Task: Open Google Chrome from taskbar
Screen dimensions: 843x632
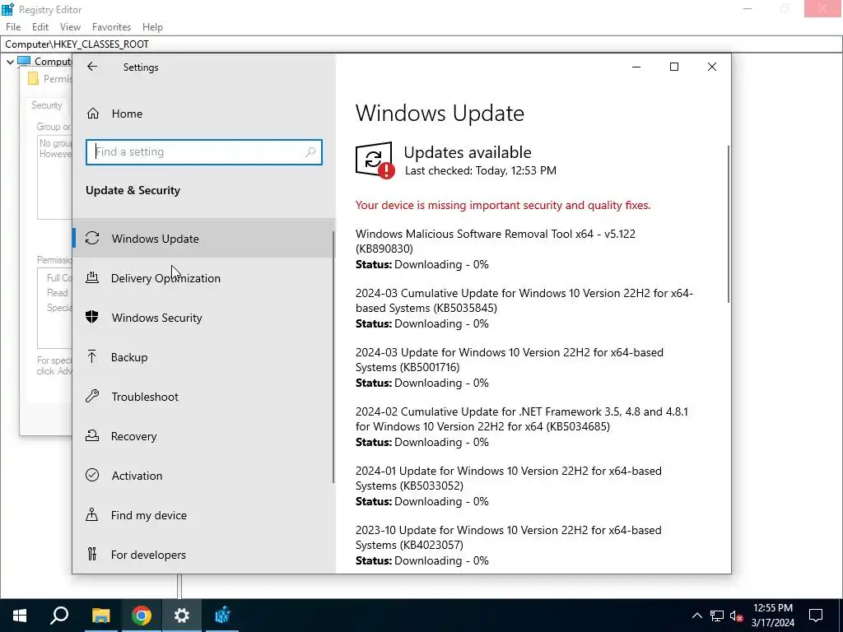Action: [141, 616]
